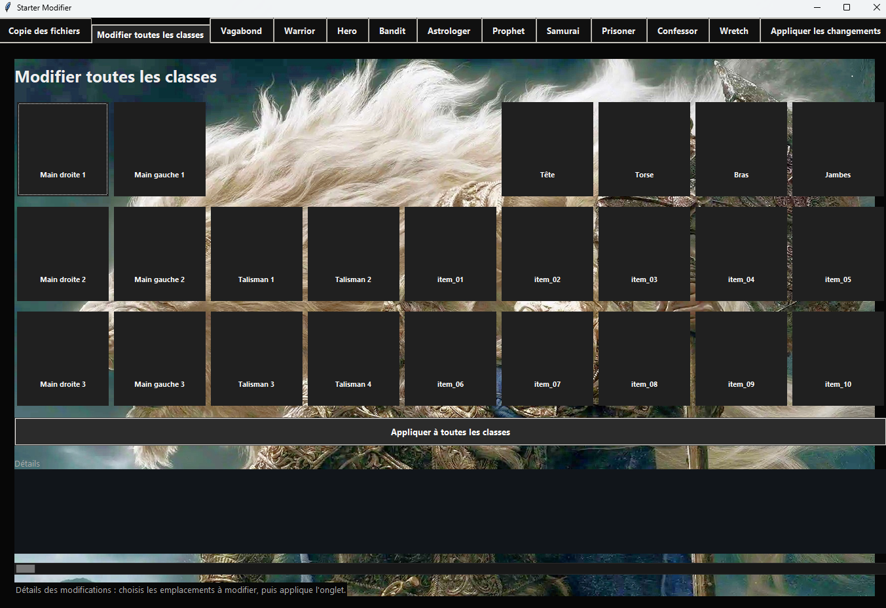This screenshot has width=886, height=608.
Task: Click the Starter Modifier feather icon
Action: click(x=8, y=7)
